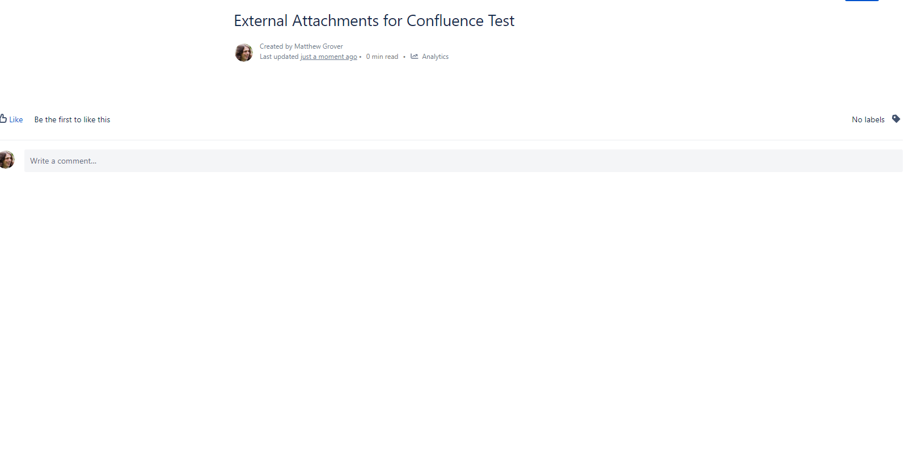Open the Analytics link
Viewport: 917px width, 450px height.
pyautogui.click(x=435, y=57)
